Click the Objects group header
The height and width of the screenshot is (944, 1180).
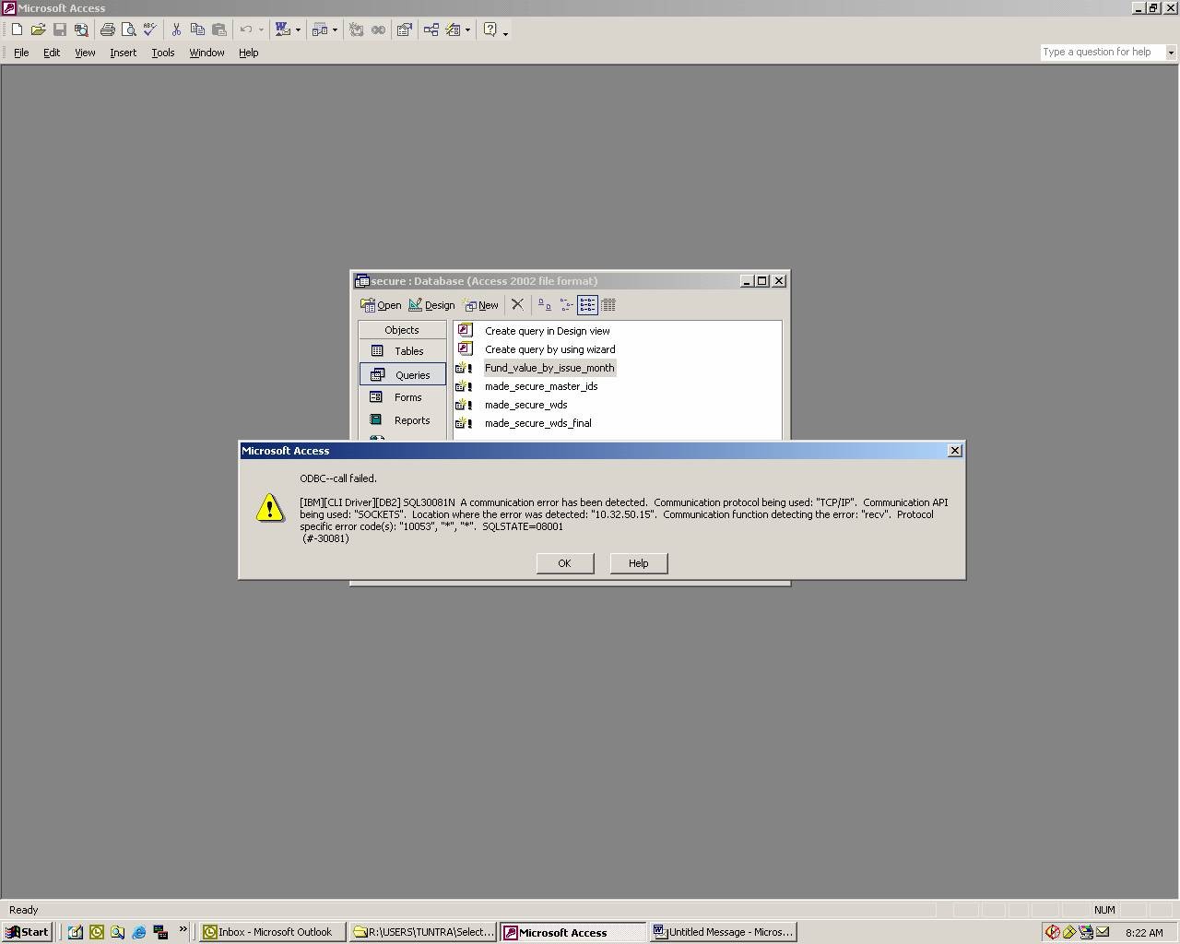[402, 330]
